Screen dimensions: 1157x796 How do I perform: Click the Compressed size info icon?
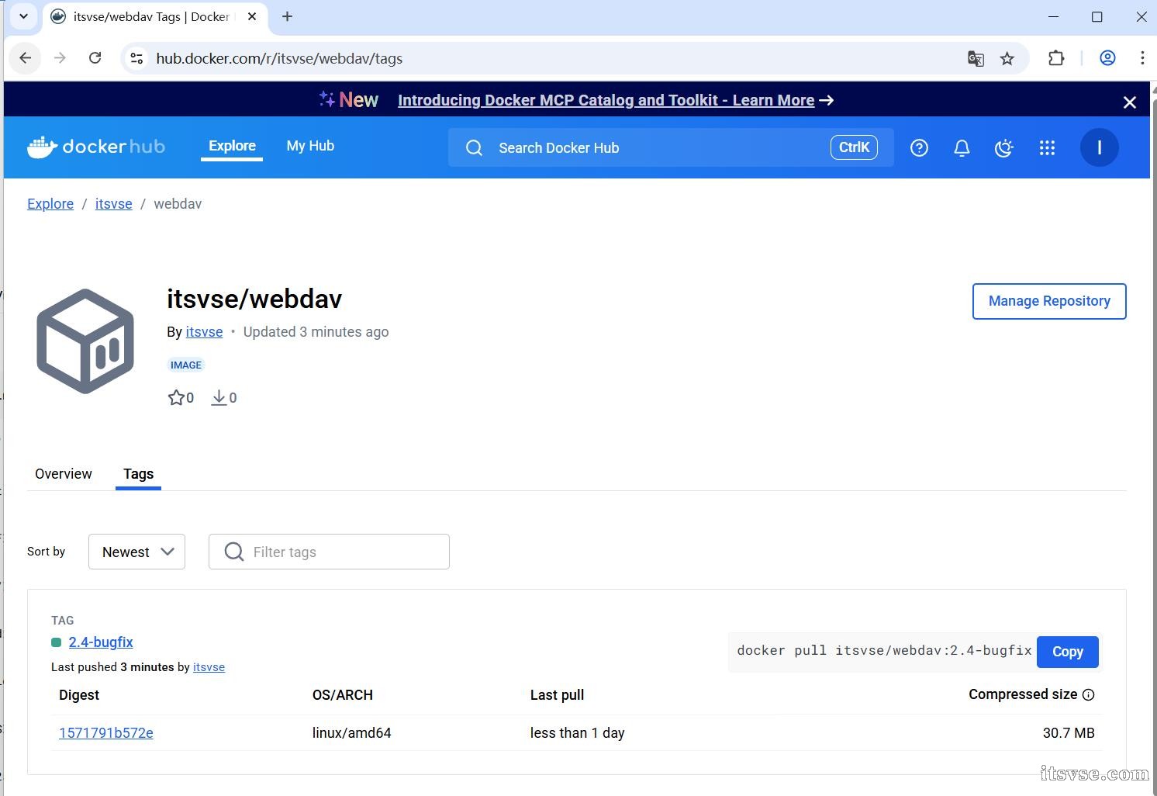pyautogui.click(x=1088, y=694)
